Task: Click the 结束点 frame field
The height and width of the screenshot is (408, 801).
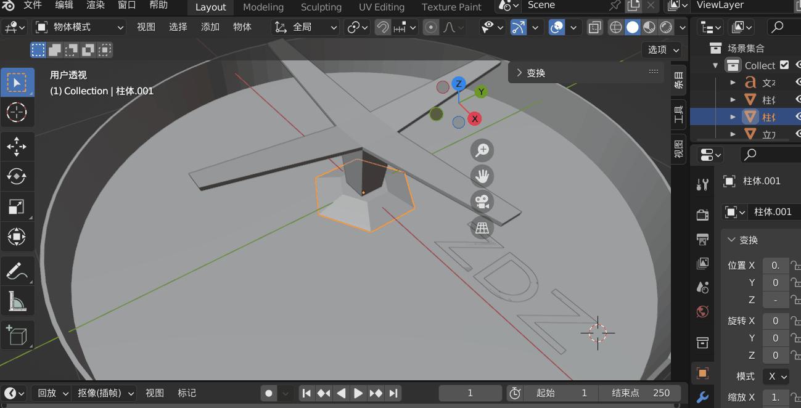Action: pyautogui.click(x=639, y=393)
